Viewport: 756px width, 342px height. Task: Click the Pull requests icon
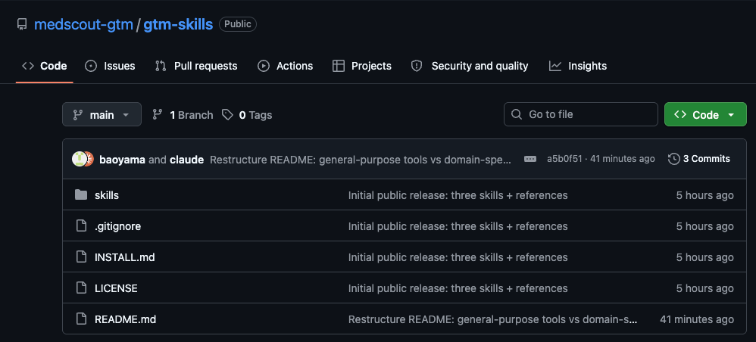pyautogui.click(x=161, y=66)
